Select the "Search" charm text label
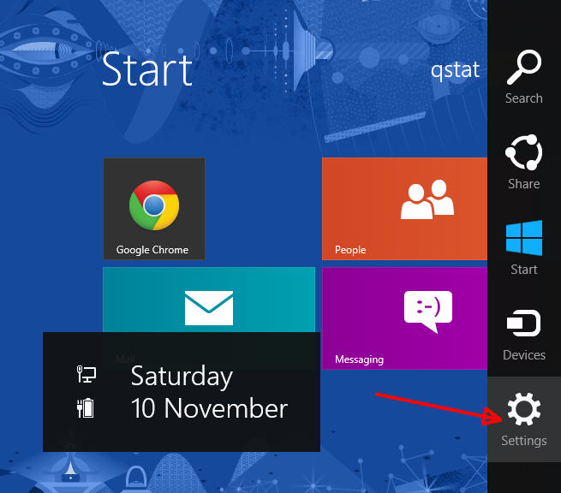This screenshot has width=561, height=493. [523, 98]
